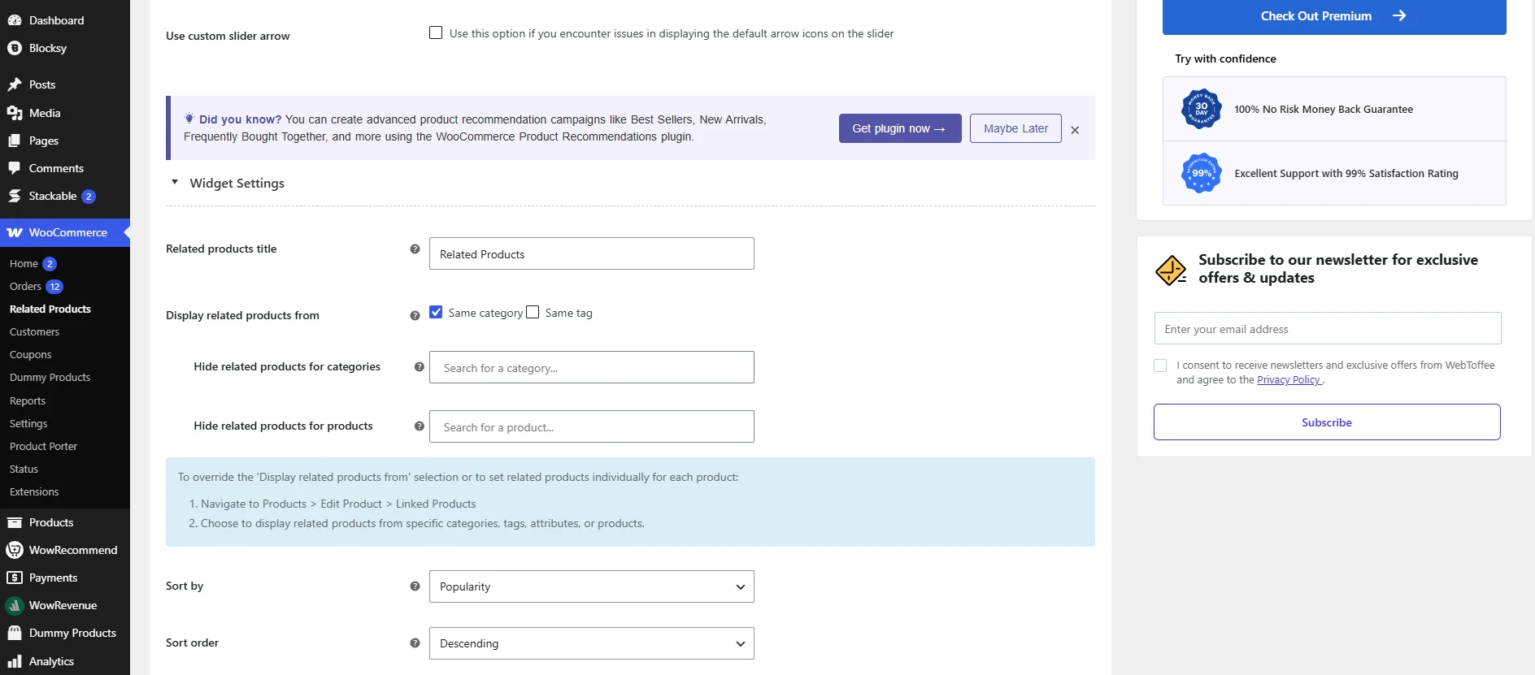Click the Pages icon in sidebar

(15, 141)
